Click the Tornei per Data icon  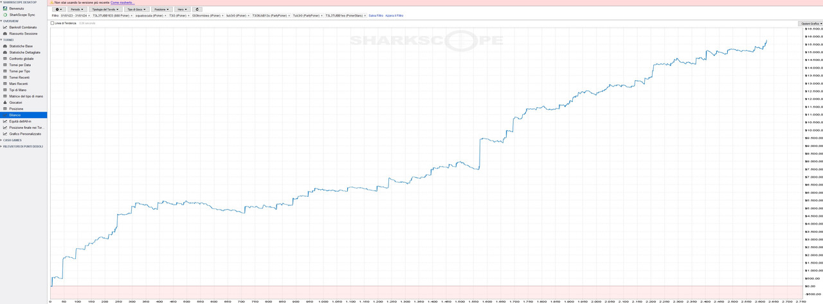coord(5,65)
